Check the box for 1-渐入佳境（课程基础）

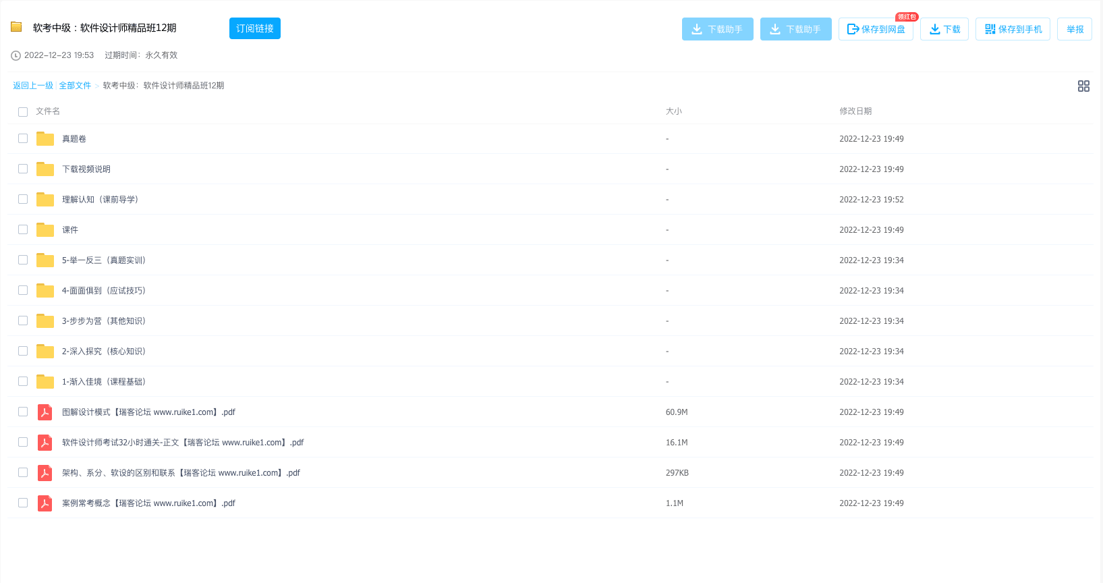23,381
